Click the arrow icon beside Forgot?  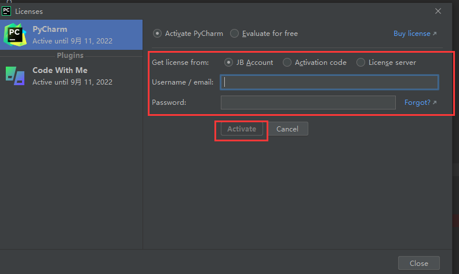pos(435,103)
